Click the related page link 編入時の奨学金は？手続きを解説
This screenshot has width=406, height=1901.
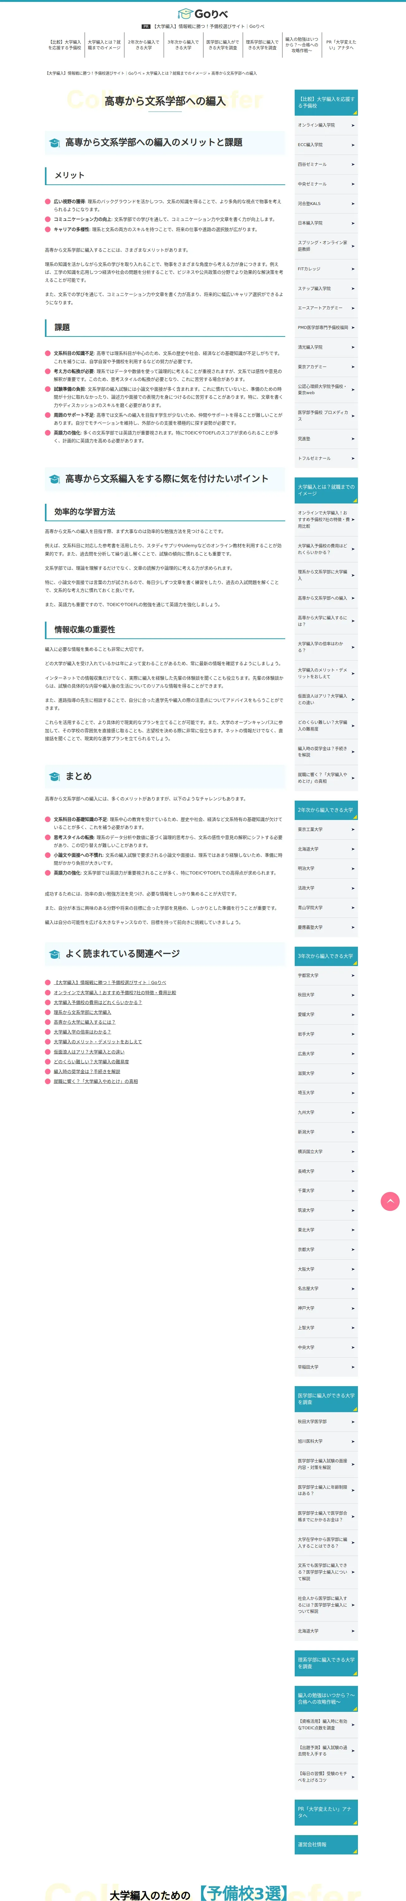click(87, 1072)
